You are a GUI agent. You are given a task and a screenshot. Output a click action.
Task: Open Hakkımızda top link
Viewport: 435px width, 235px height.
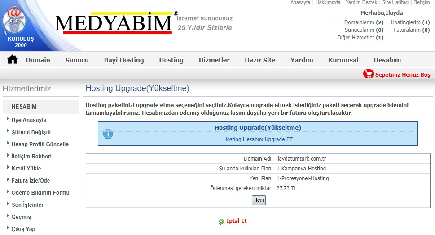(328, 3)
